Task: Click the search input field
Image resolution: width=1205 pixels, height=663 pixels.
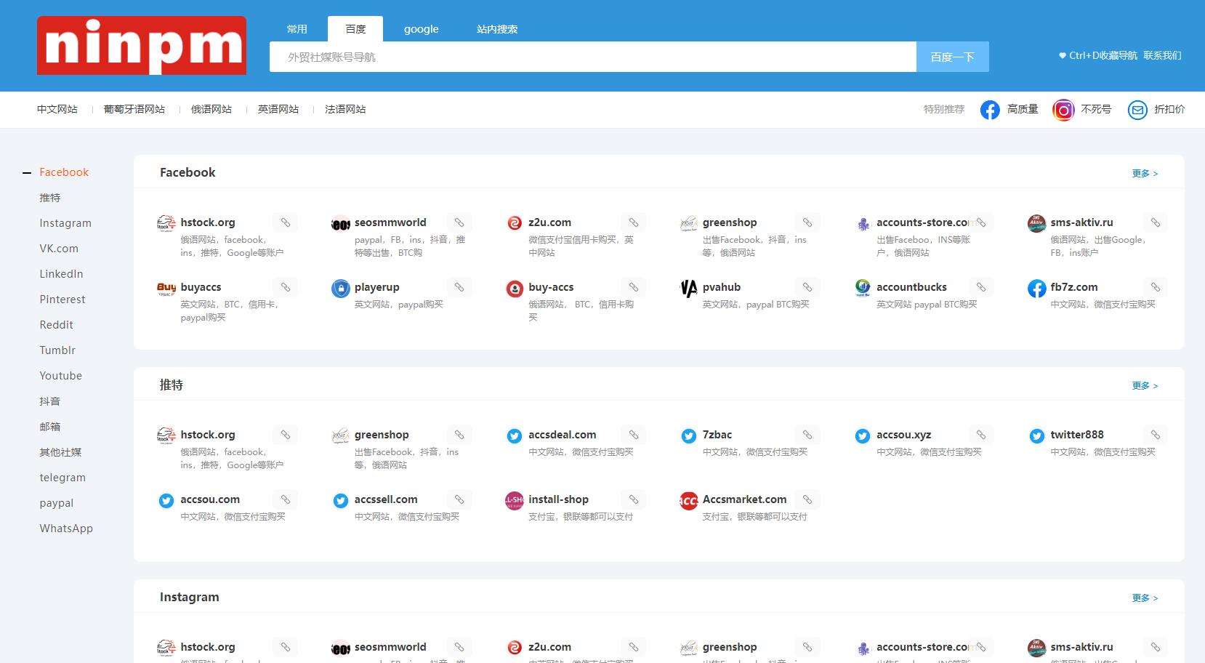Action: [x=592, y=57]
